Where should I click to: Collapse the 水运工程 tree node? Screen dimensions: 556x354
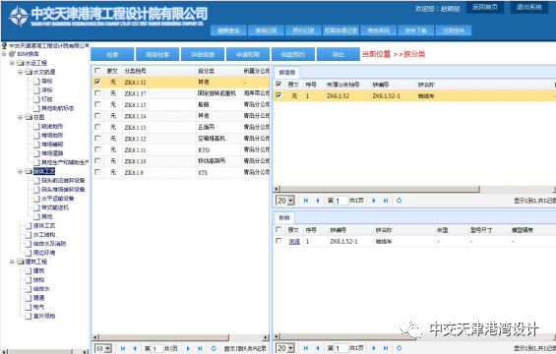(12, 63)
